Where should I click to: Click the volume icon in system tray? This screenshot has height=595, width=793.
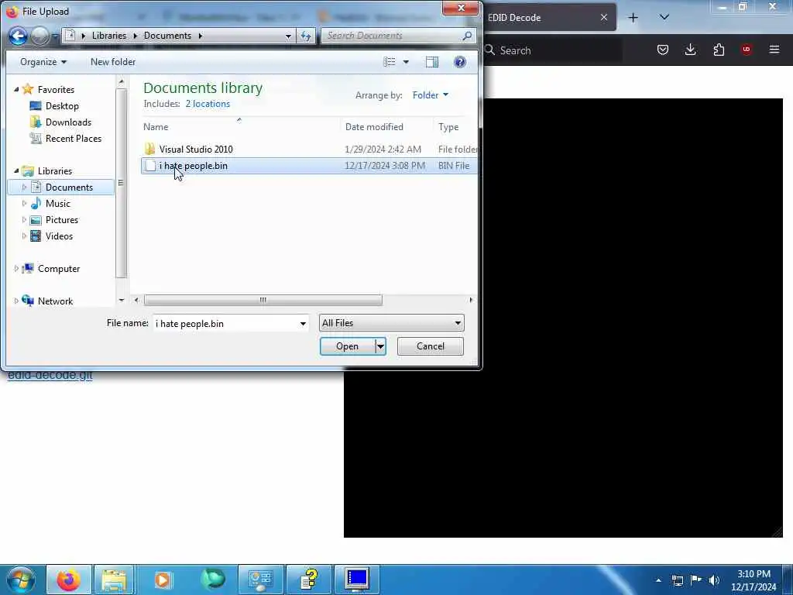tap(714, 580)
